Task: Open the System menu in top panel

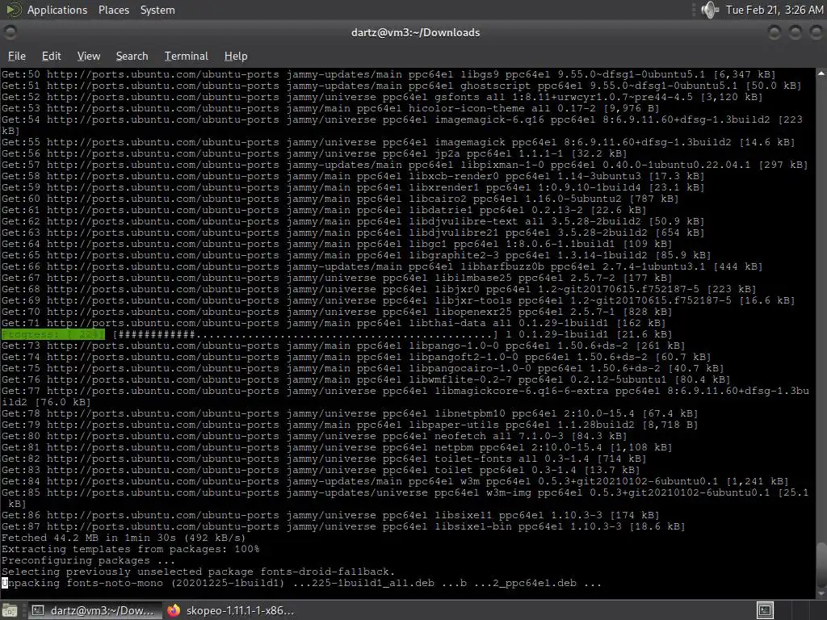Action: (x=157, y=10)
